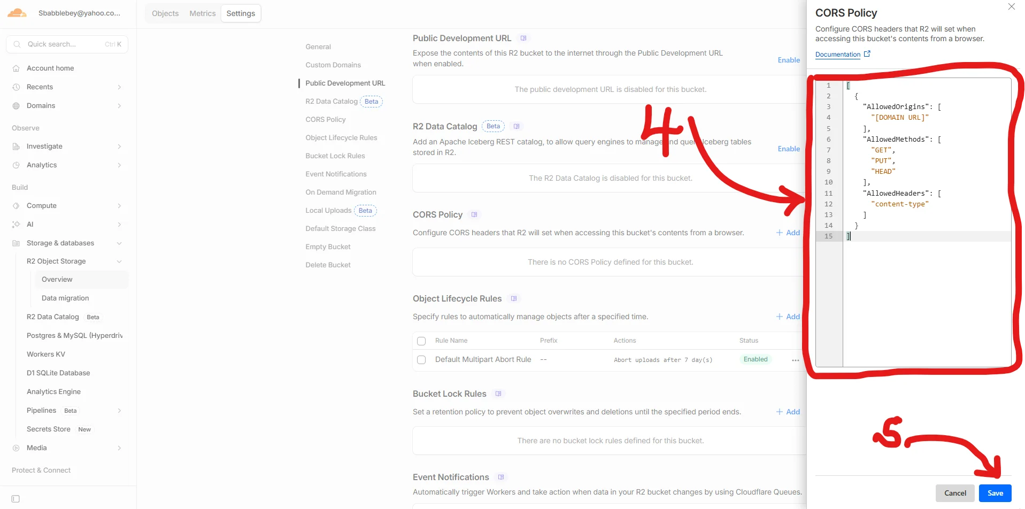Screen dimensions: 1025x509
Task: Expand the Pipelines menu chevron
Action: point(119,411)
